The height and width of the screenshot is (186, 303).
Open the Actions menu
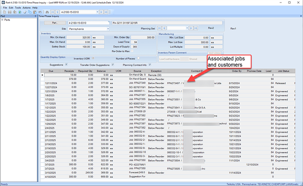pyautogui.click(x=26, y=8)
